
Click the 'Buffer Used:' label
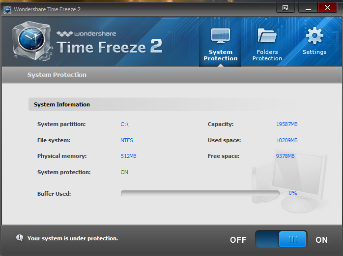click(54, 194)
